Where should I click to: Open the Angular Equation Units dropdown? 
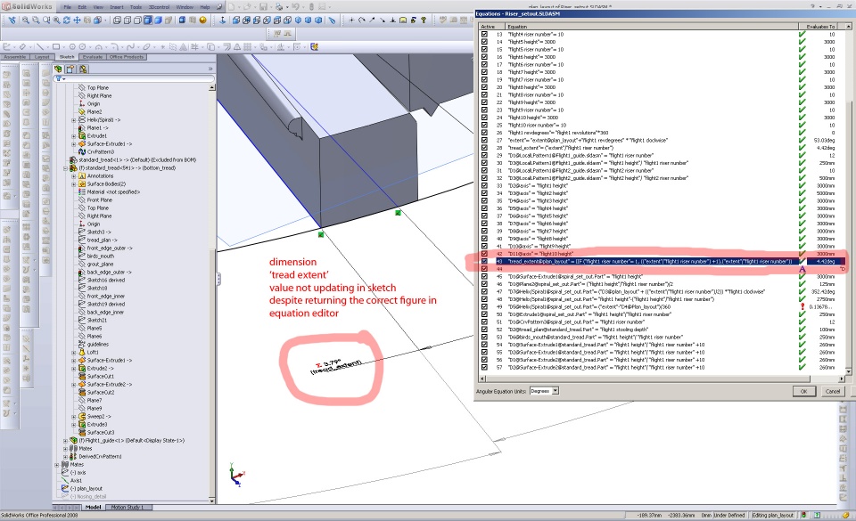coord(556,391)
